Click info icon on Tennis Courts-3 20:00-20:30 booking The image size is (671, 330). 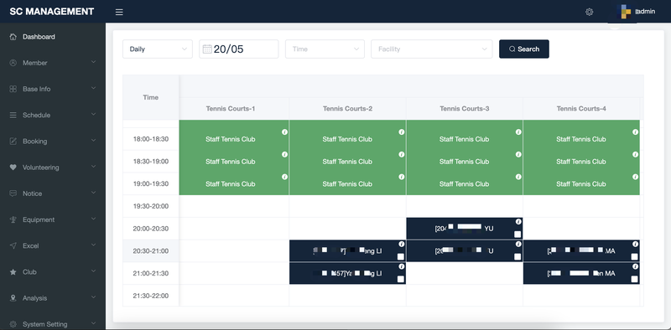pyautogui.click(x=518, y=221)
